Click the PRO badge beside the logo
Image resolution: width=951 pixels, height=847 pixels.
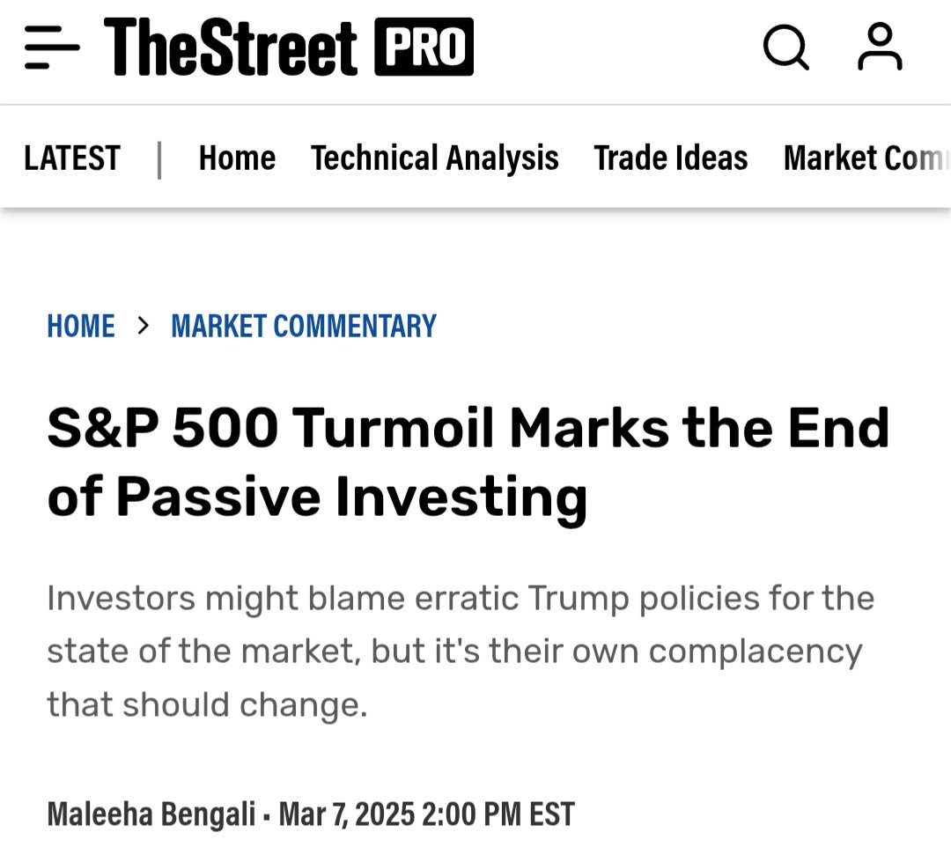point(424,48)
